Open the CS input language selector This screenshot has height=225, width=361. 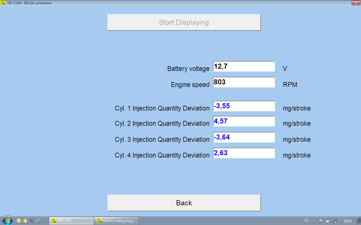pos(306,220)
